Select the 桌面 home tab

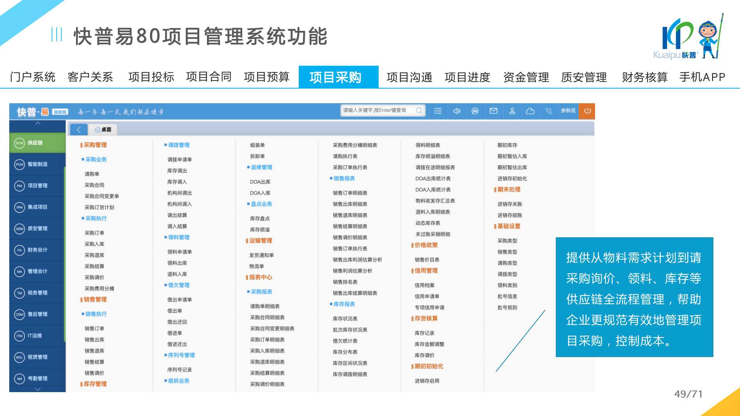click(x=103, y=129)
